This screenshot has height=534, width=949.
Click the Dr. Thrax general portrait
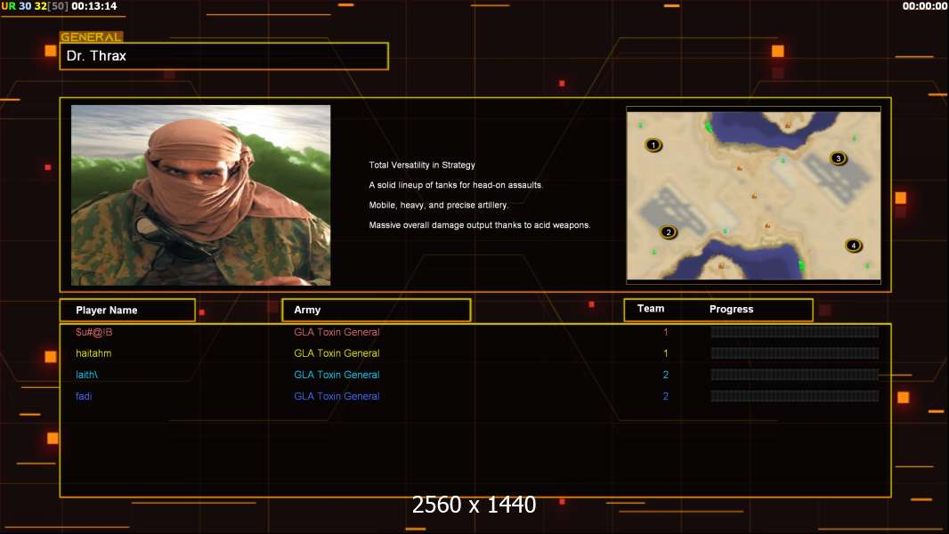(201, 195)
